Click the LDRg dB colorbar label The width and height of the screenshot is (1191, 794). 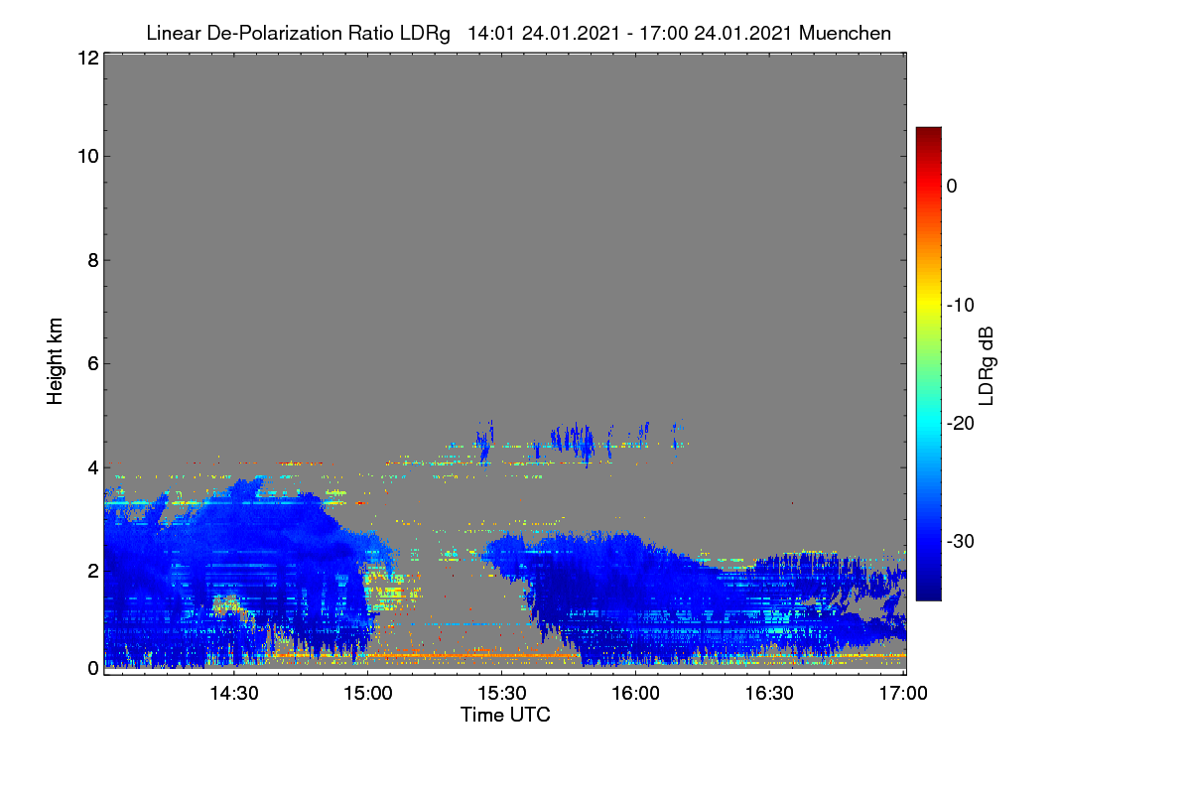(x=987, y=365)
